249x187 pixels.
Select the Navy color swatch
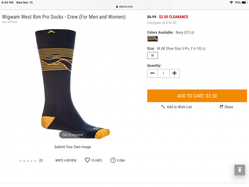point(153,39)
